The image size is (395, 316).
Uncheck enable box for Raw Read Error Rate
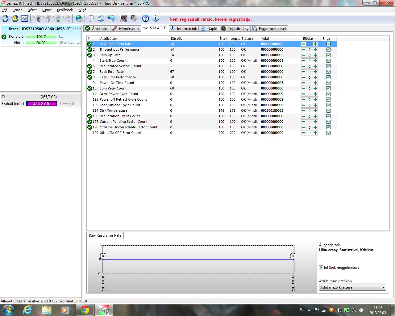[x=328, y=44]
